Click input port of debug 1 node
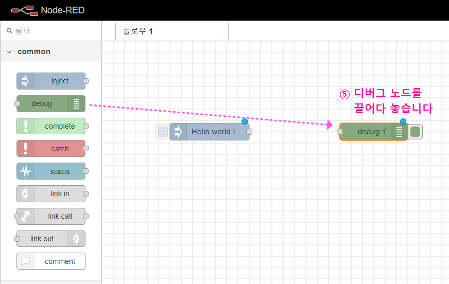The image size is (449, 284). (x=340, y=132)
